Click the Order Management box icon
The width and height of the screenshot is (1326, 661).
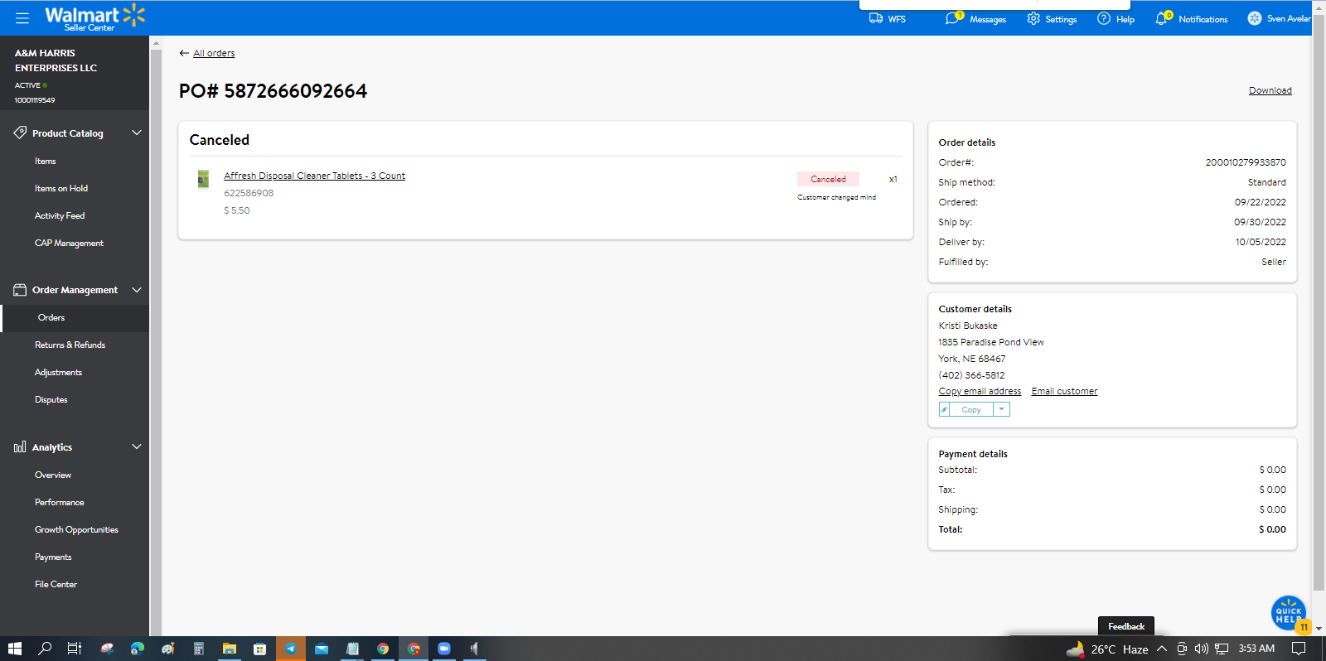pos(20,290)
